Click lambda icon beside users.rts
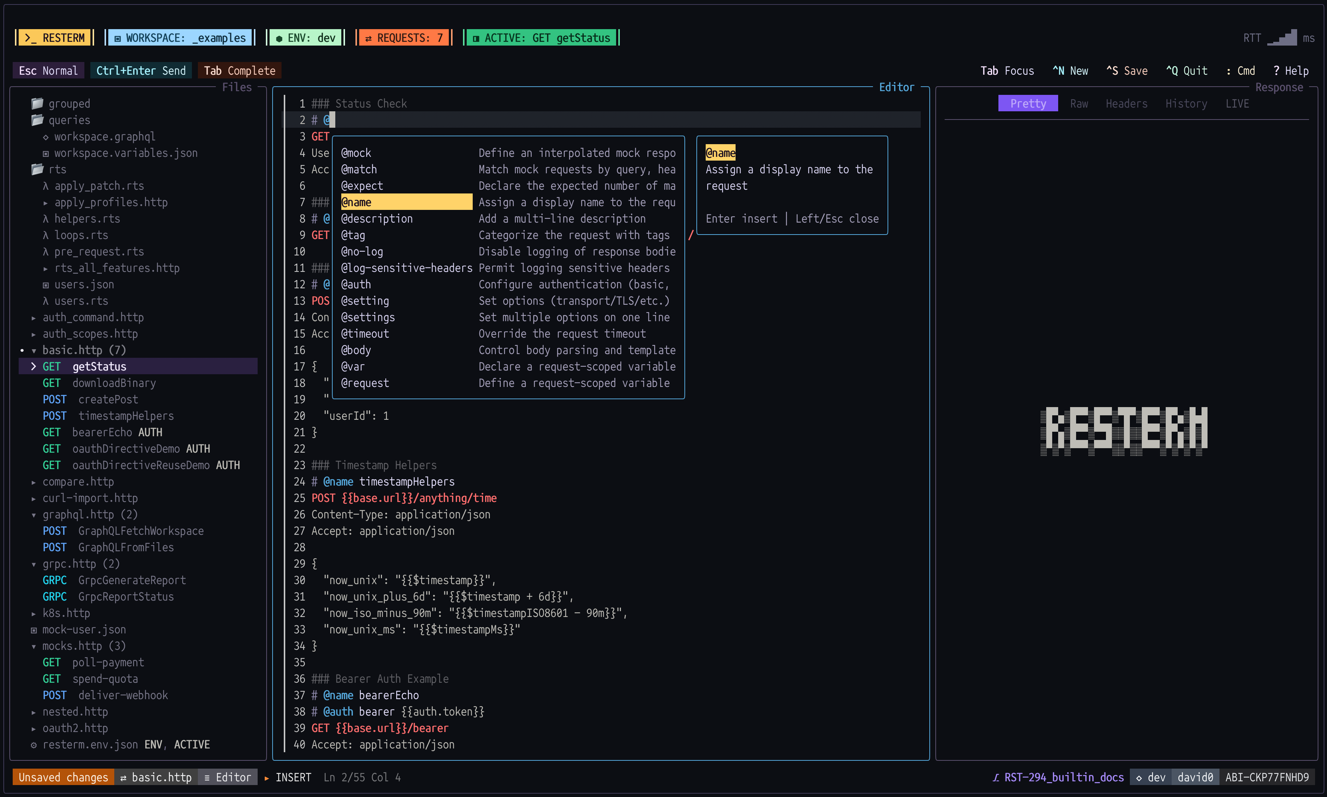 click(46, 301)
